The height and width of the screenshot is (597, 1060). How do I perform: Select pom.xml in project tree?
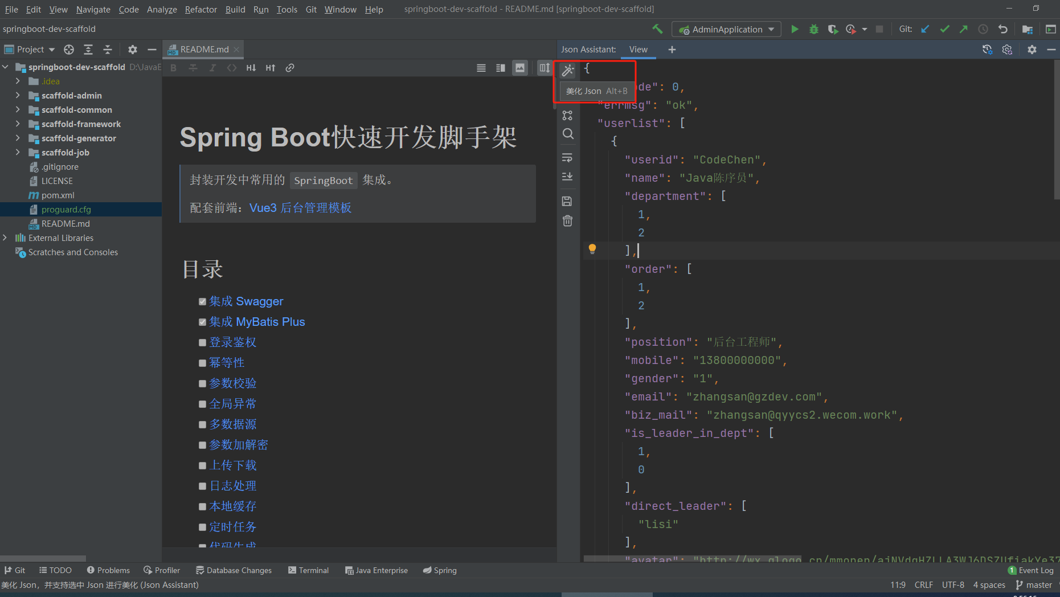[58, 195]
